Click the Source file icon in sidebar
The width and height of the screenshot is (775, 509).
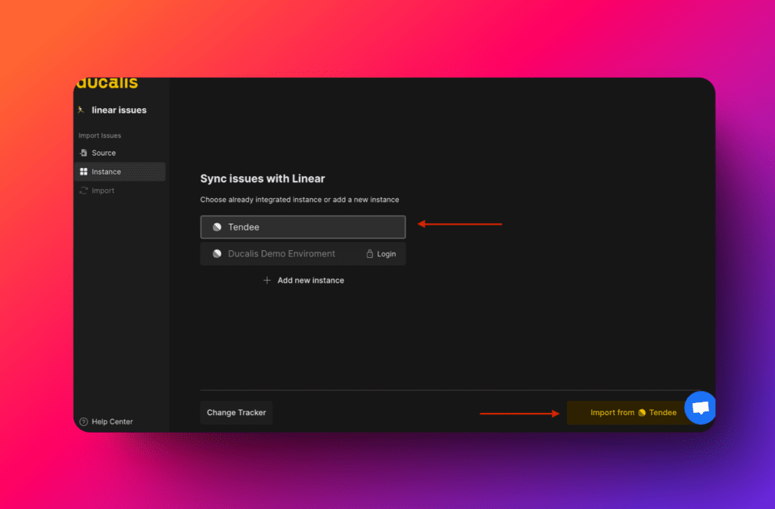click(83, 153)
